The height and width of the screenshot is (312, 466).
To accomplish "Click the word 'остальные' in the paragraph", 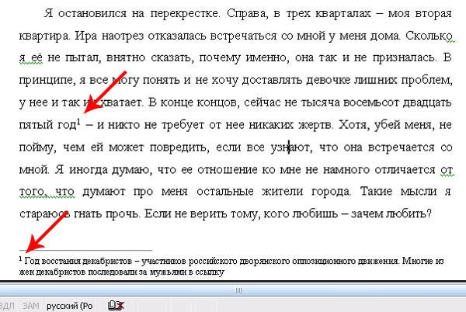I will (225, 192).
